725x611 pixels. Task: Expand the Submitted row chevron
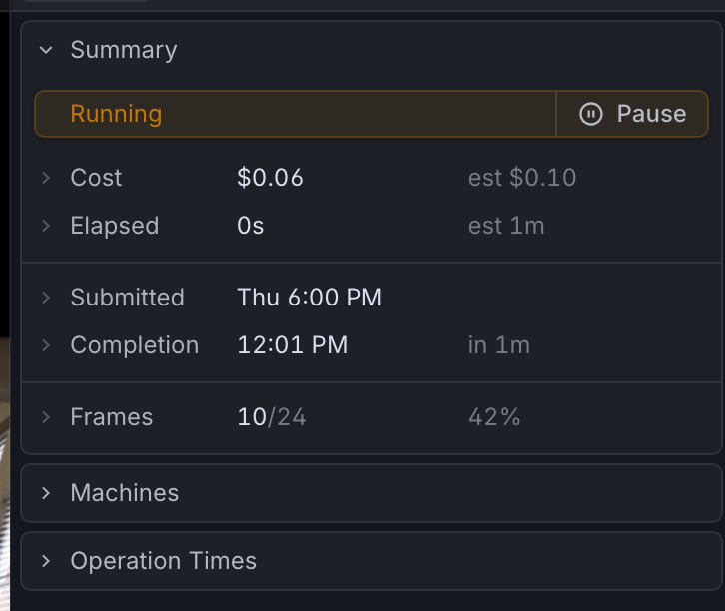46,298
